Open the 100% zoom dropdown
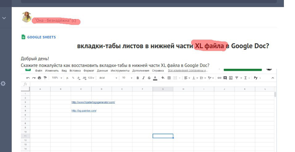Image resolution: width=295 pixels, height=152 pixels. coord(57,78)
